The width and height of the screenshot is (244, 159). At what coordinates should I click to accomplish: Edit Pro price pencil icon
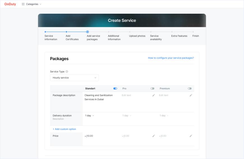[154, 136]
